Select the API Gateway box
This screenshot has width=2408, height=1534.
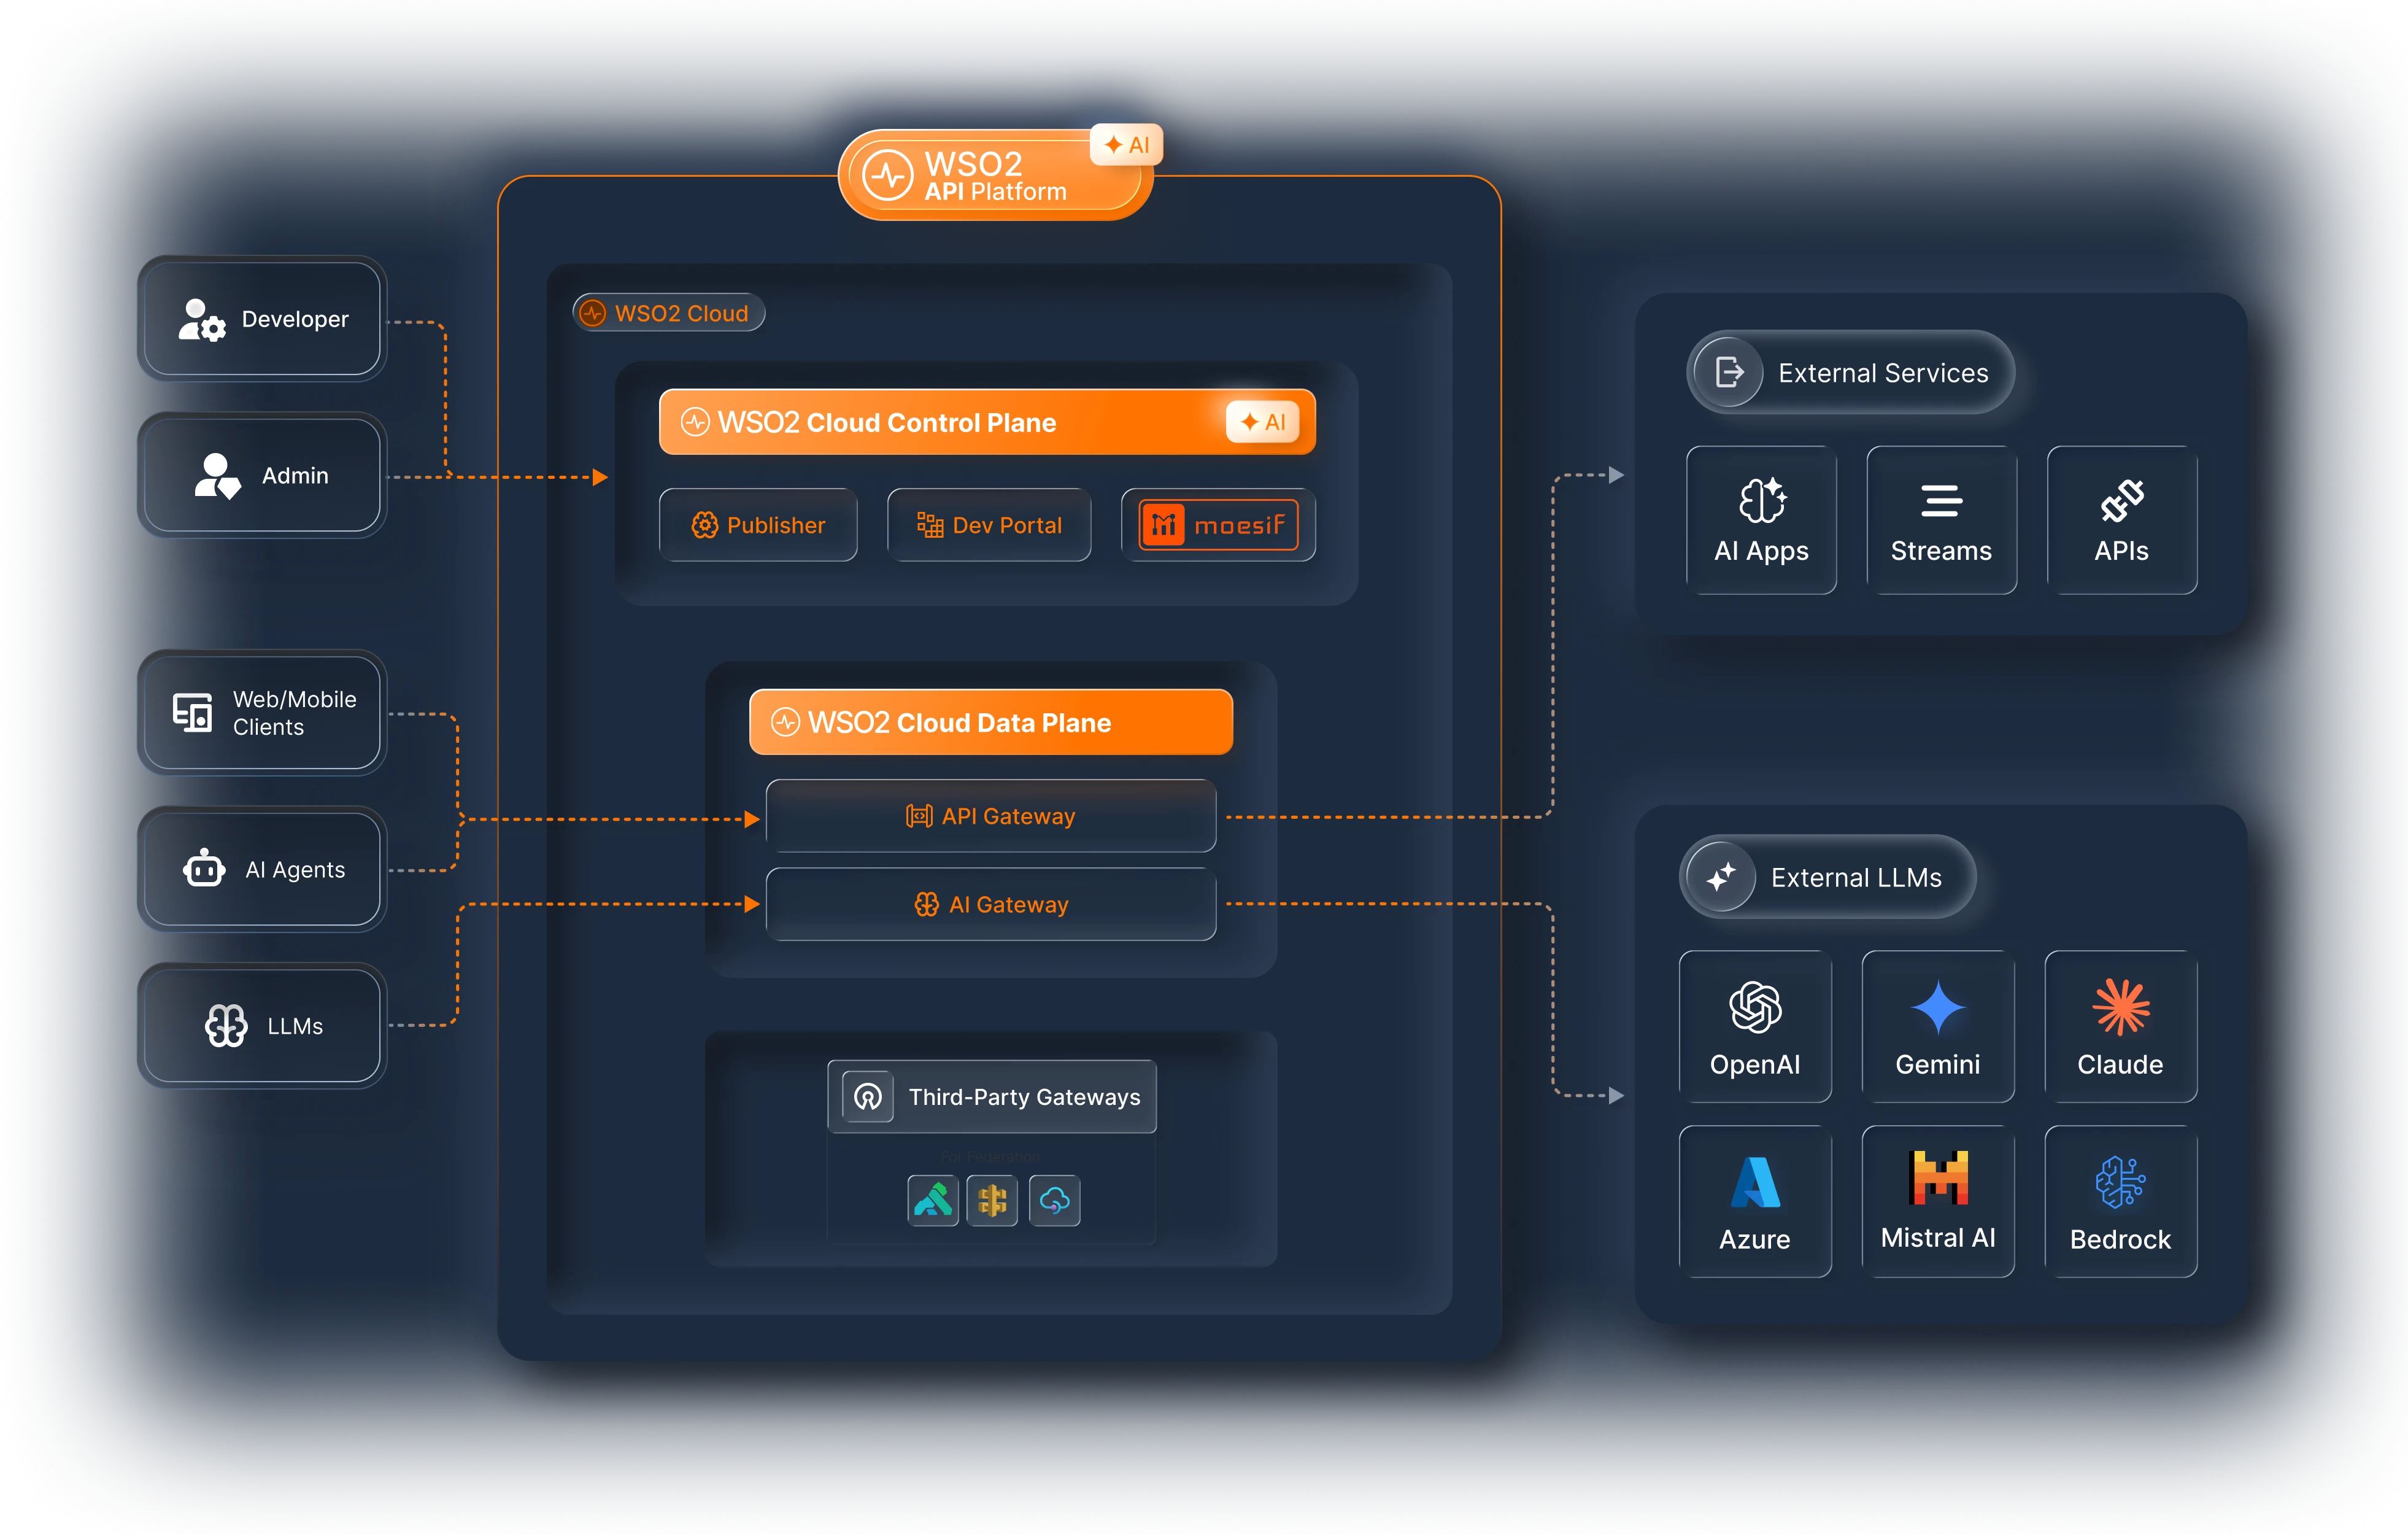pos(991,816)
